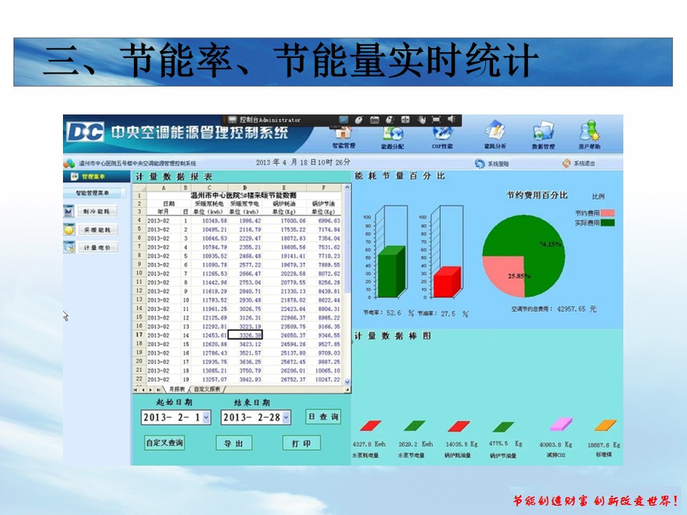Screen dimensions: 687x515
Task: Click the red 水泵耗电量 bar marker
Action: coord(370,426)
